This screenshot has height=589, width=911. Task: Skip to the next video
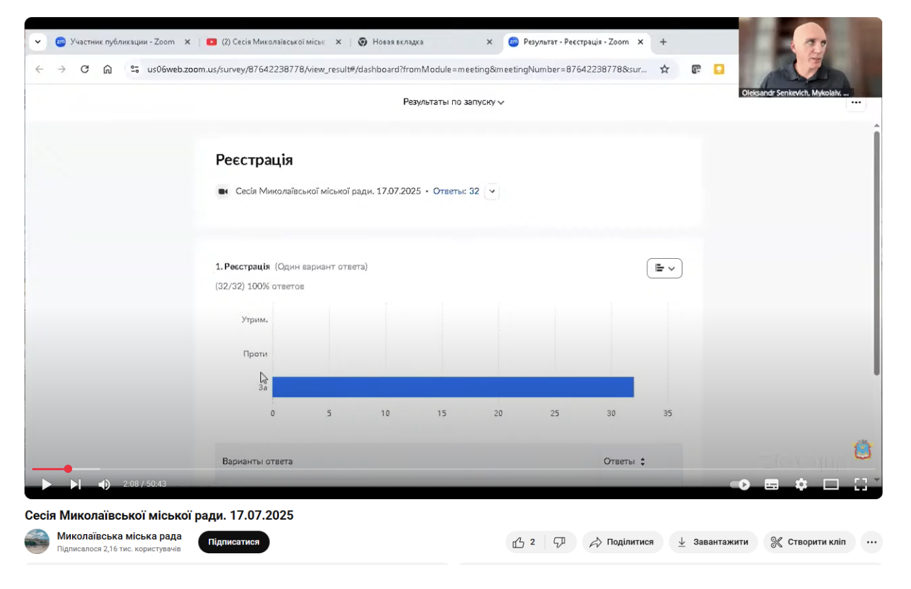pyautogui.click(x=76, y=485)
